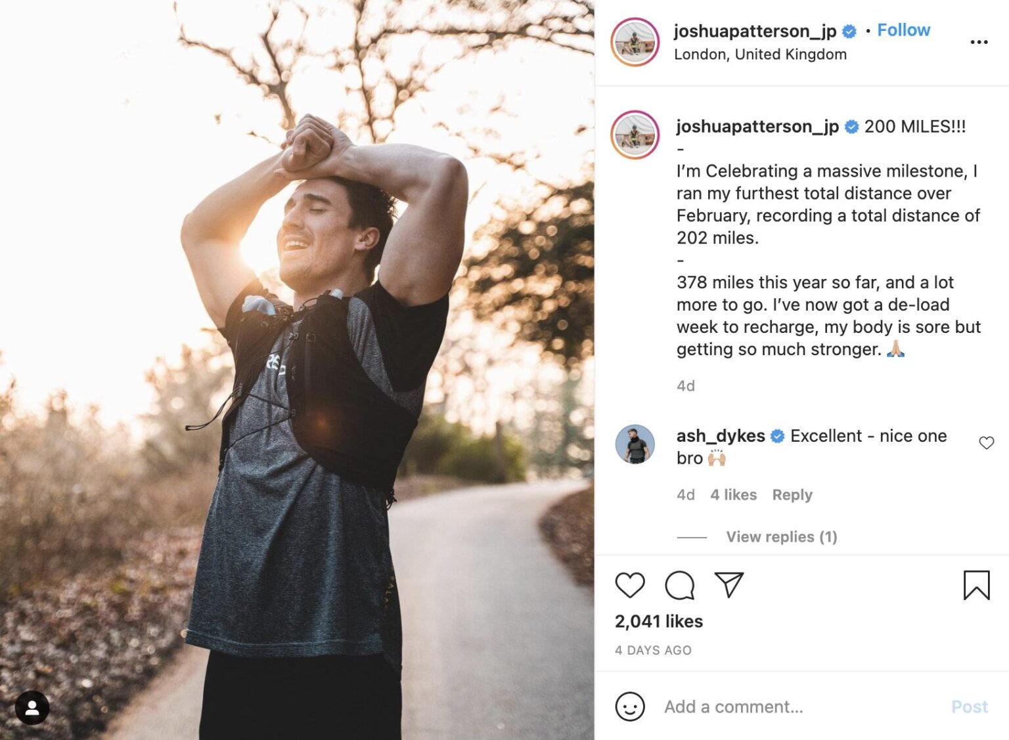Screen dimensions: 1009x740
Task: Click the Follow button
Action: [x=903, y=30]
